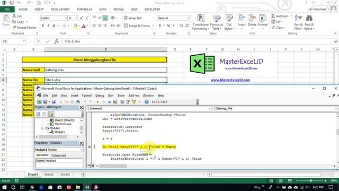Switch to Page Break Preview in status bar

point(290,181)
